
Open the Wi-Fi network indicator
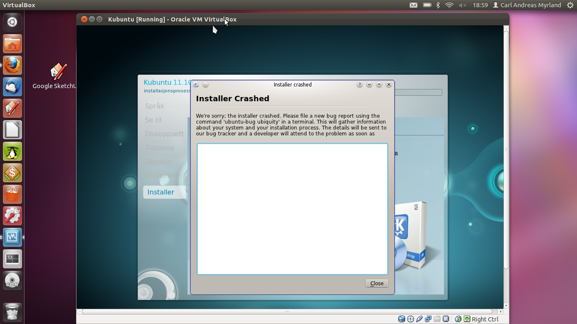click(x=449, y=5)
